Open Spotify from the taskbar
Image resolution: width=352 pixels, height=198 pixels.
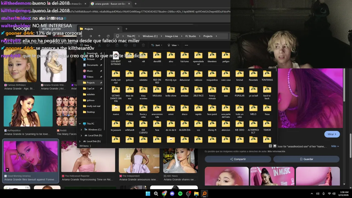tap(180, 194)
